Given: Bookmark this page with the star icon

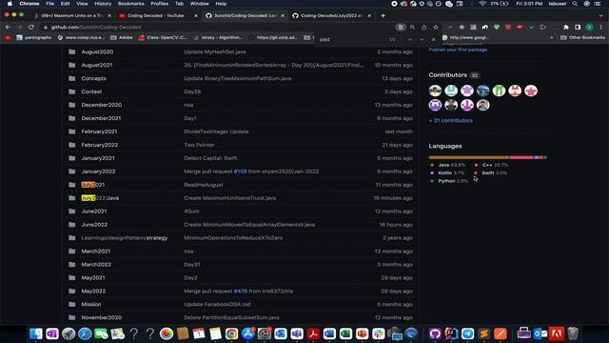Looking at the screenshot, I should point(436,28).
